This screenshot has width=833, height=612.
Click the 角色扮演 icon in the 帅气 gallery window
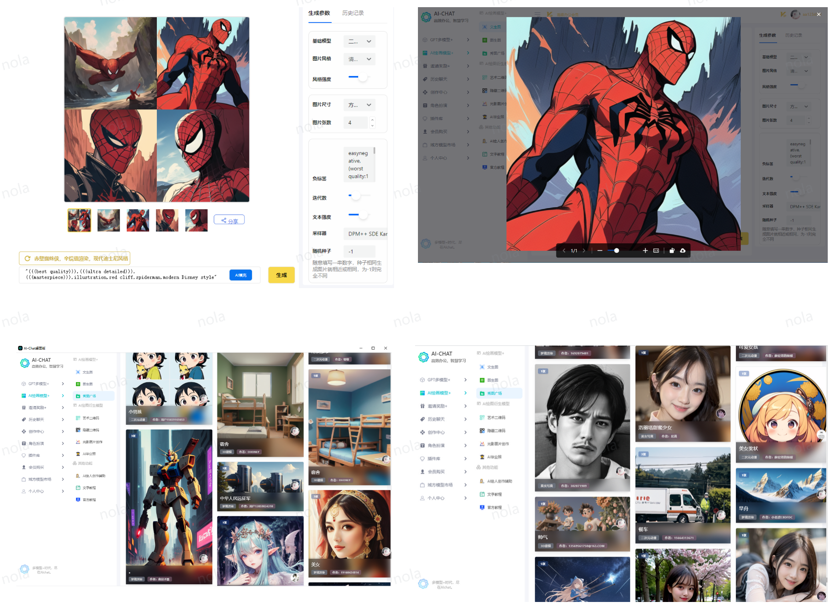pyautogui.click(x=422, y=445)
